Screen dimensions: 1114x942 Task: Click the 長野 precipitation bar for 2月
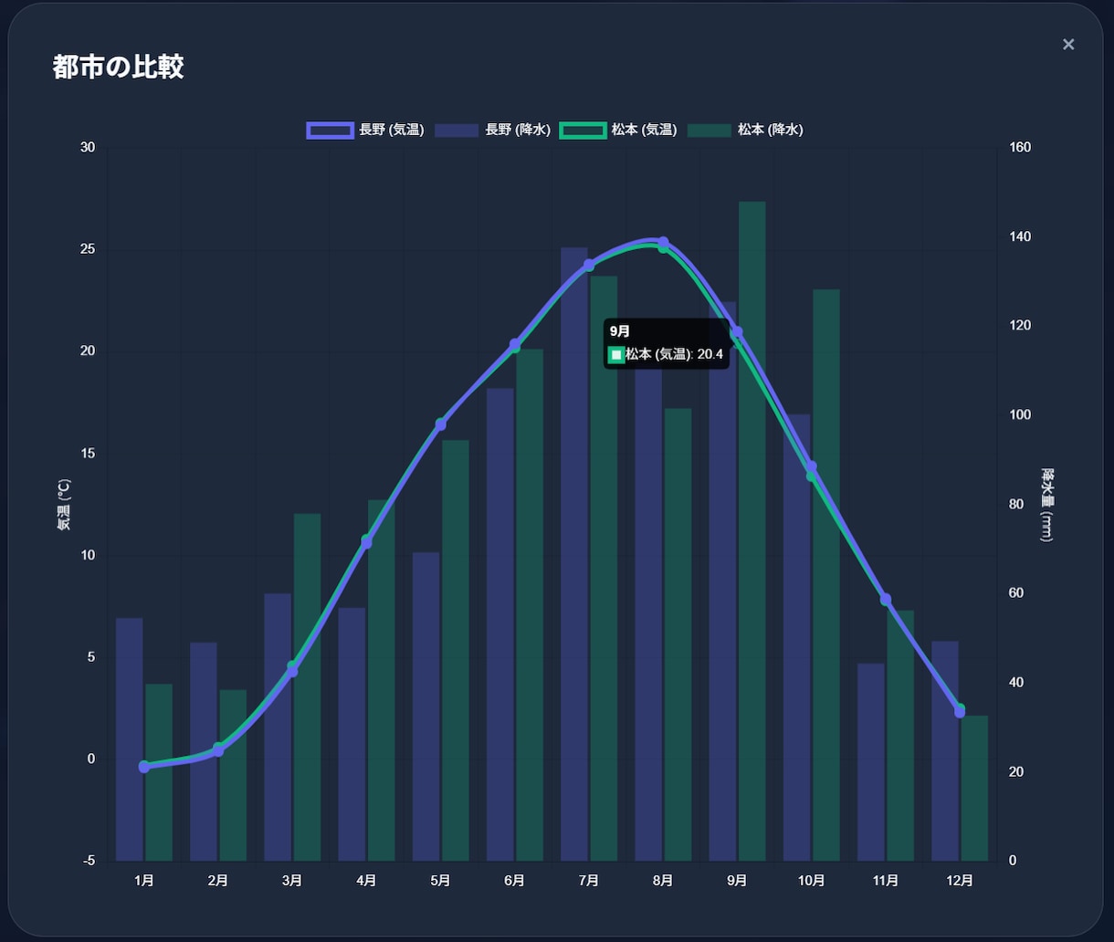click(x=204, y=751)
